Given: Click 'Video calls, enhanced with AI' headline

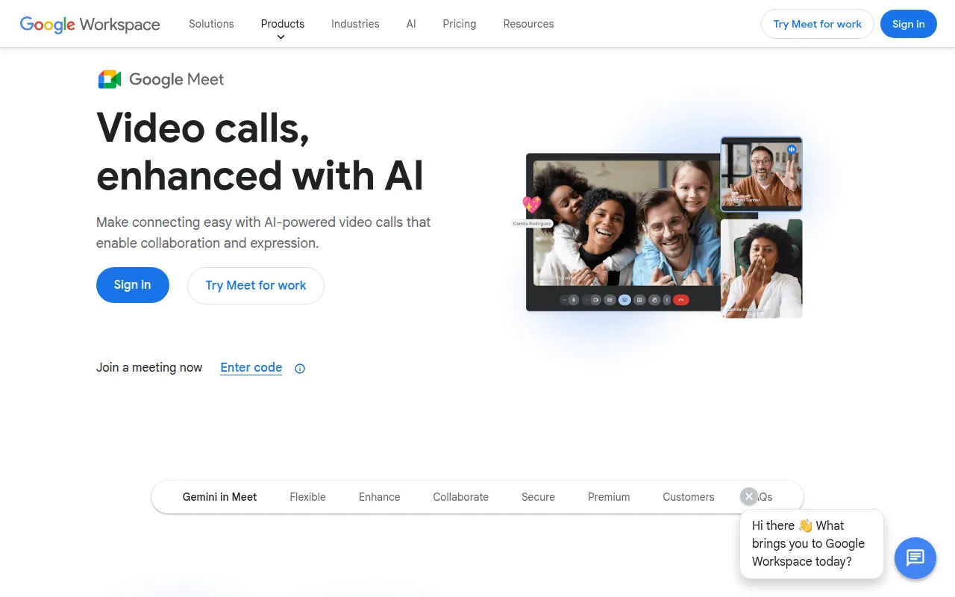Looking at the screenshot, I should 260,151.
